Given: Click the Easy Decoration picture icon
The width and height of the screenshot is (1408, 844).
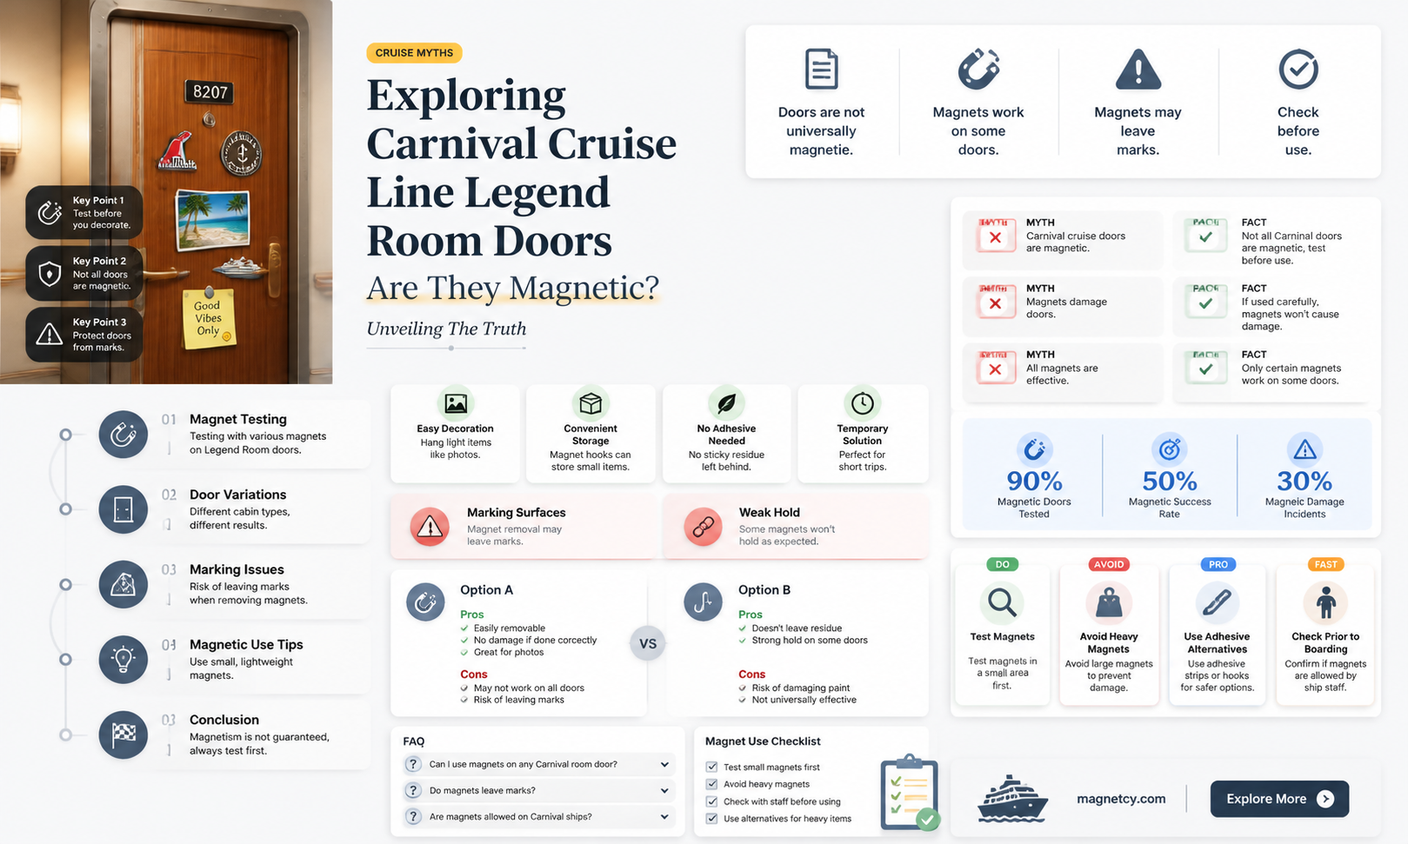Looking at the screenshot, I should 455,403.
